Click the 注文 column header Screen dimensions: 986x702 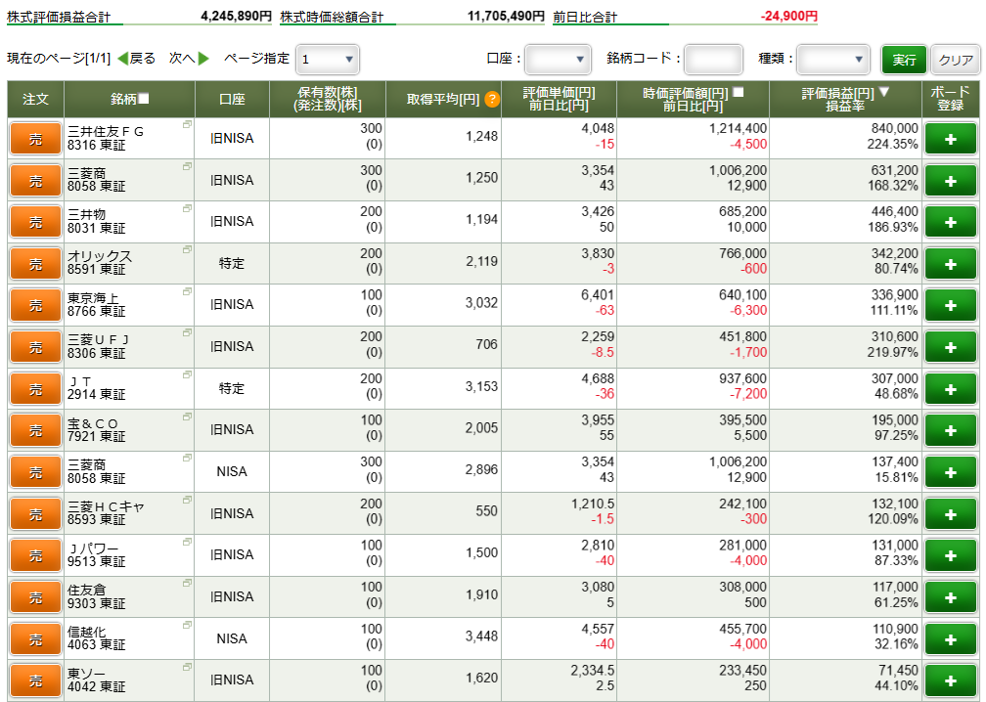pos(36,100)
